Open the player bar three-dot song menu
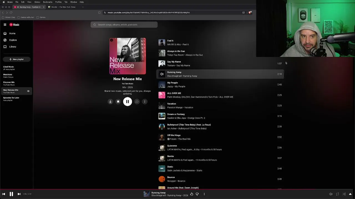Viewport: 355px width, 199px height. pyautogui.click(x=204, y=194)
